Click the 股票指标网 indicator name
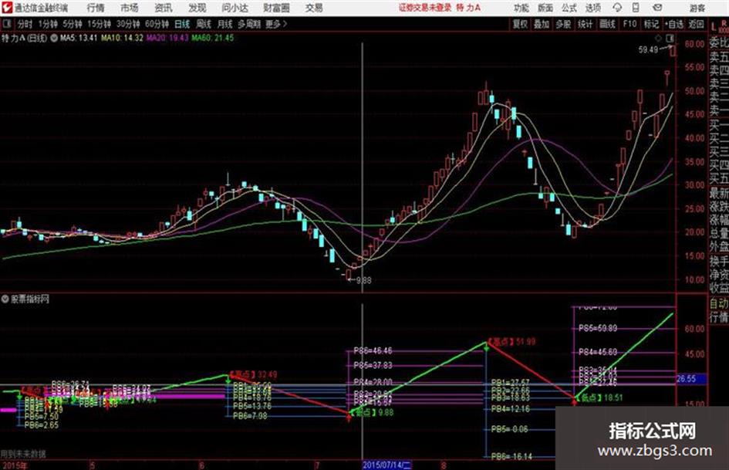The height and width of the screenshot is (470, 729). (30, 299)
